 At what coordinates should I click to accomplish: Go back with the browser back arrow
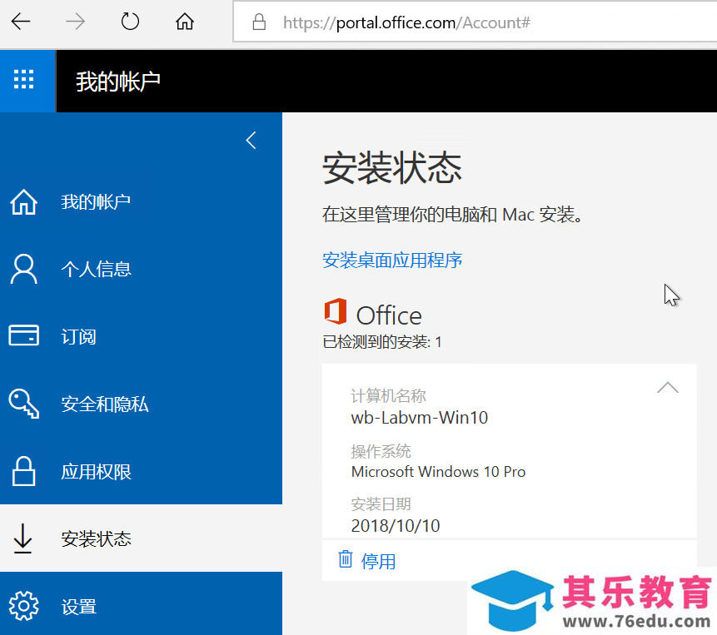click(x=21, y=22)
